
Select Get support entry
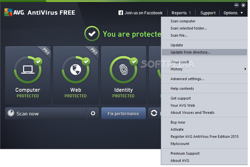pyautogui.click(x=204, y=98)
